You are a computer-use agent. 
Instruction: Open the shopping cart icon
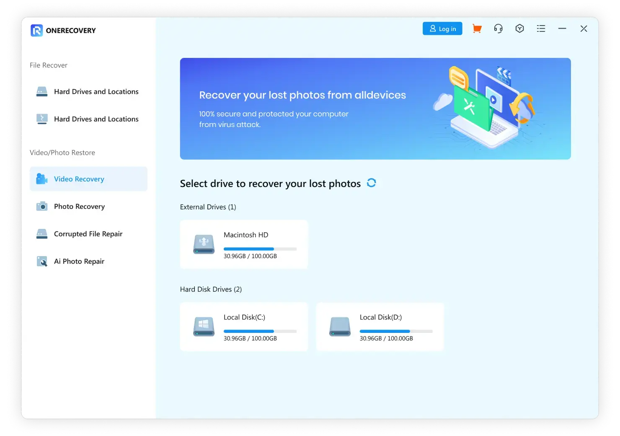477,29
